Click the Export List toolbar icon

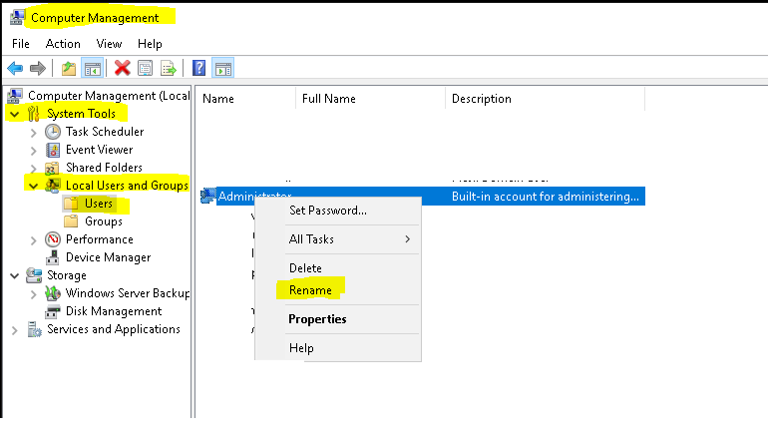click(x=169, y=69)
